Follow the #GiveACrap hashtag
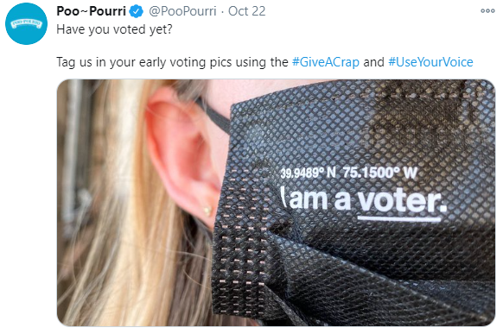 coord(326,62)
